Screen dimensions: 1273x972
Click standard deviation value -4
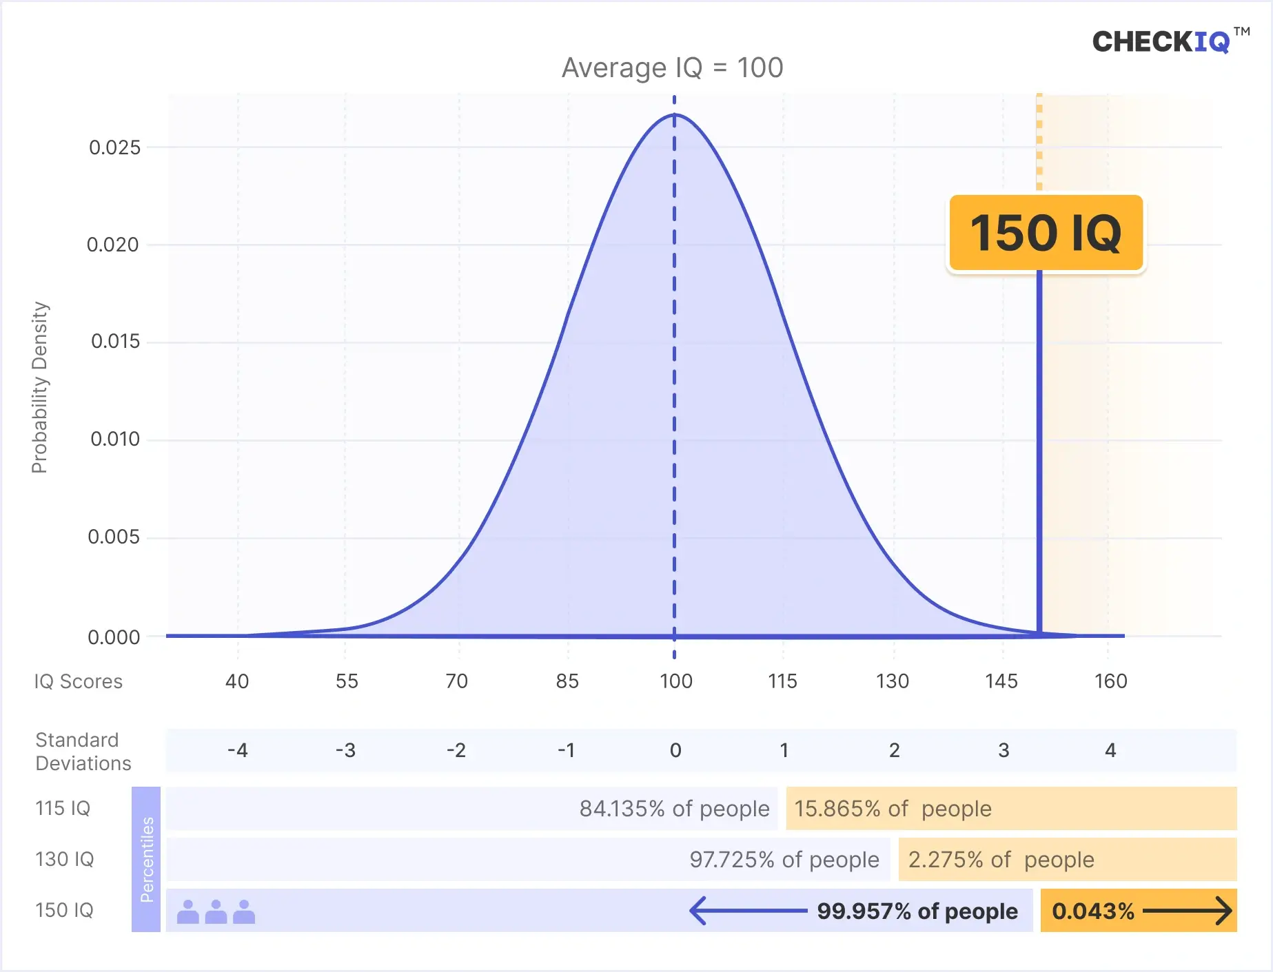click(x=238, y=750)
